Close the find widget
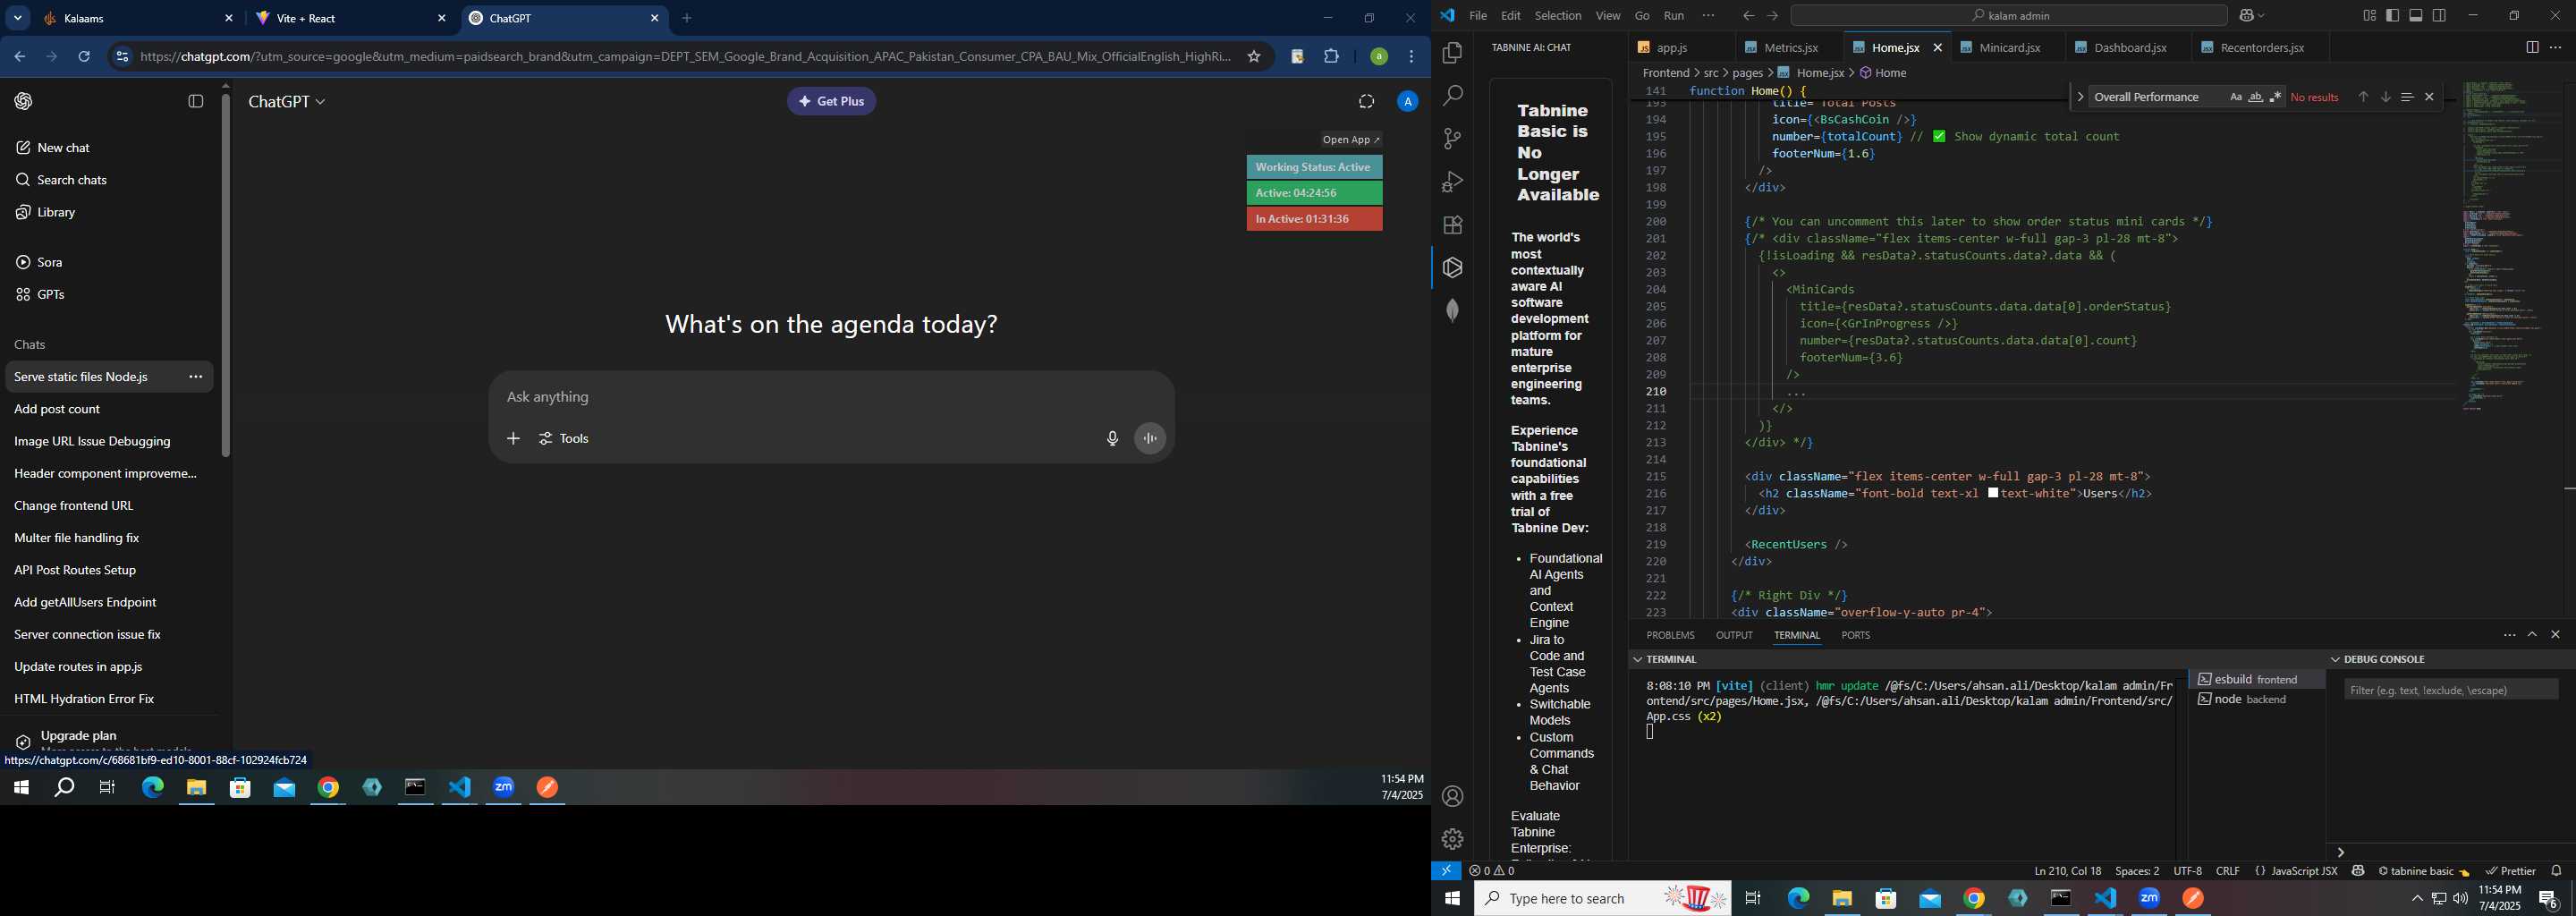The image size is (2576, 916). (x=2429, y=97)
